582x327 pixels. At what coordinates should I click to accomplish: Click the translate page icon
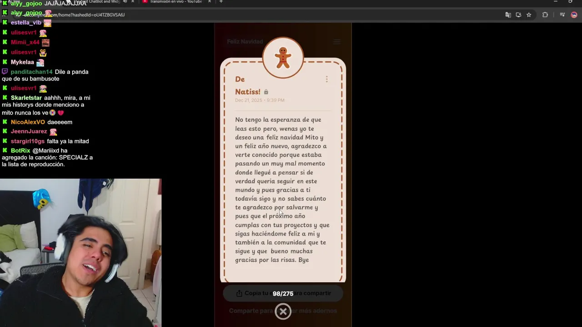508,15
